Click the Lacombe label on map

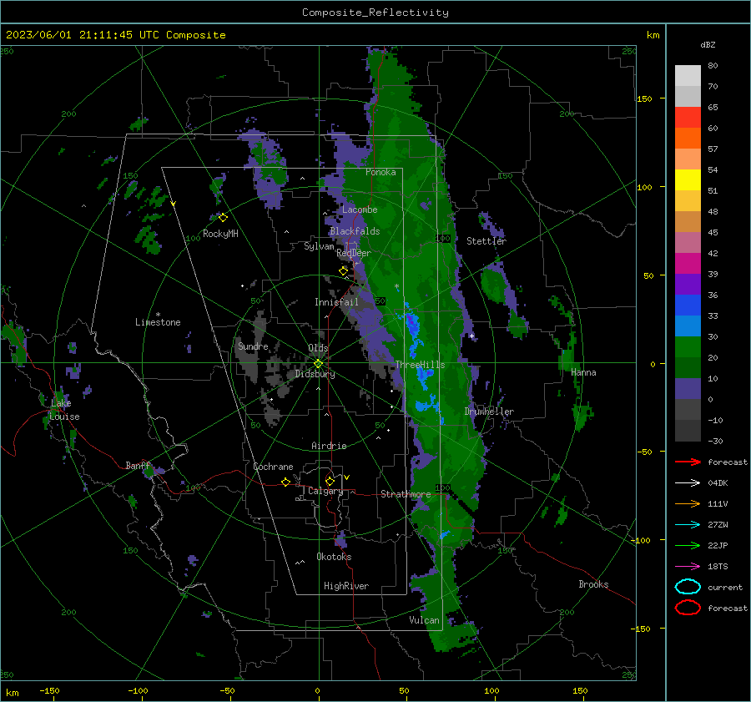click(x=360, y=210)
